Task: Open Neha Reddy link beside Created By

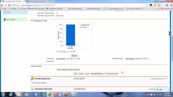Action: point(61,59)
